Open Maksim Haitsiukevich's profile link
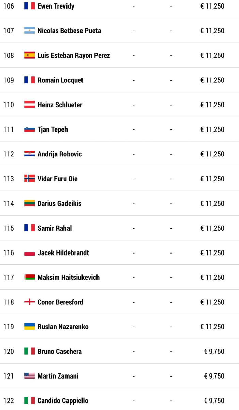Viewport: 239px width, 410px height. point(69,277)
